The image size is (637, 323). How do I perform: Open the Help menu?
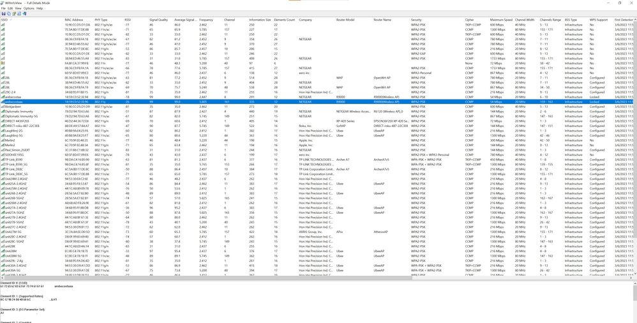(x=40, y=8)
